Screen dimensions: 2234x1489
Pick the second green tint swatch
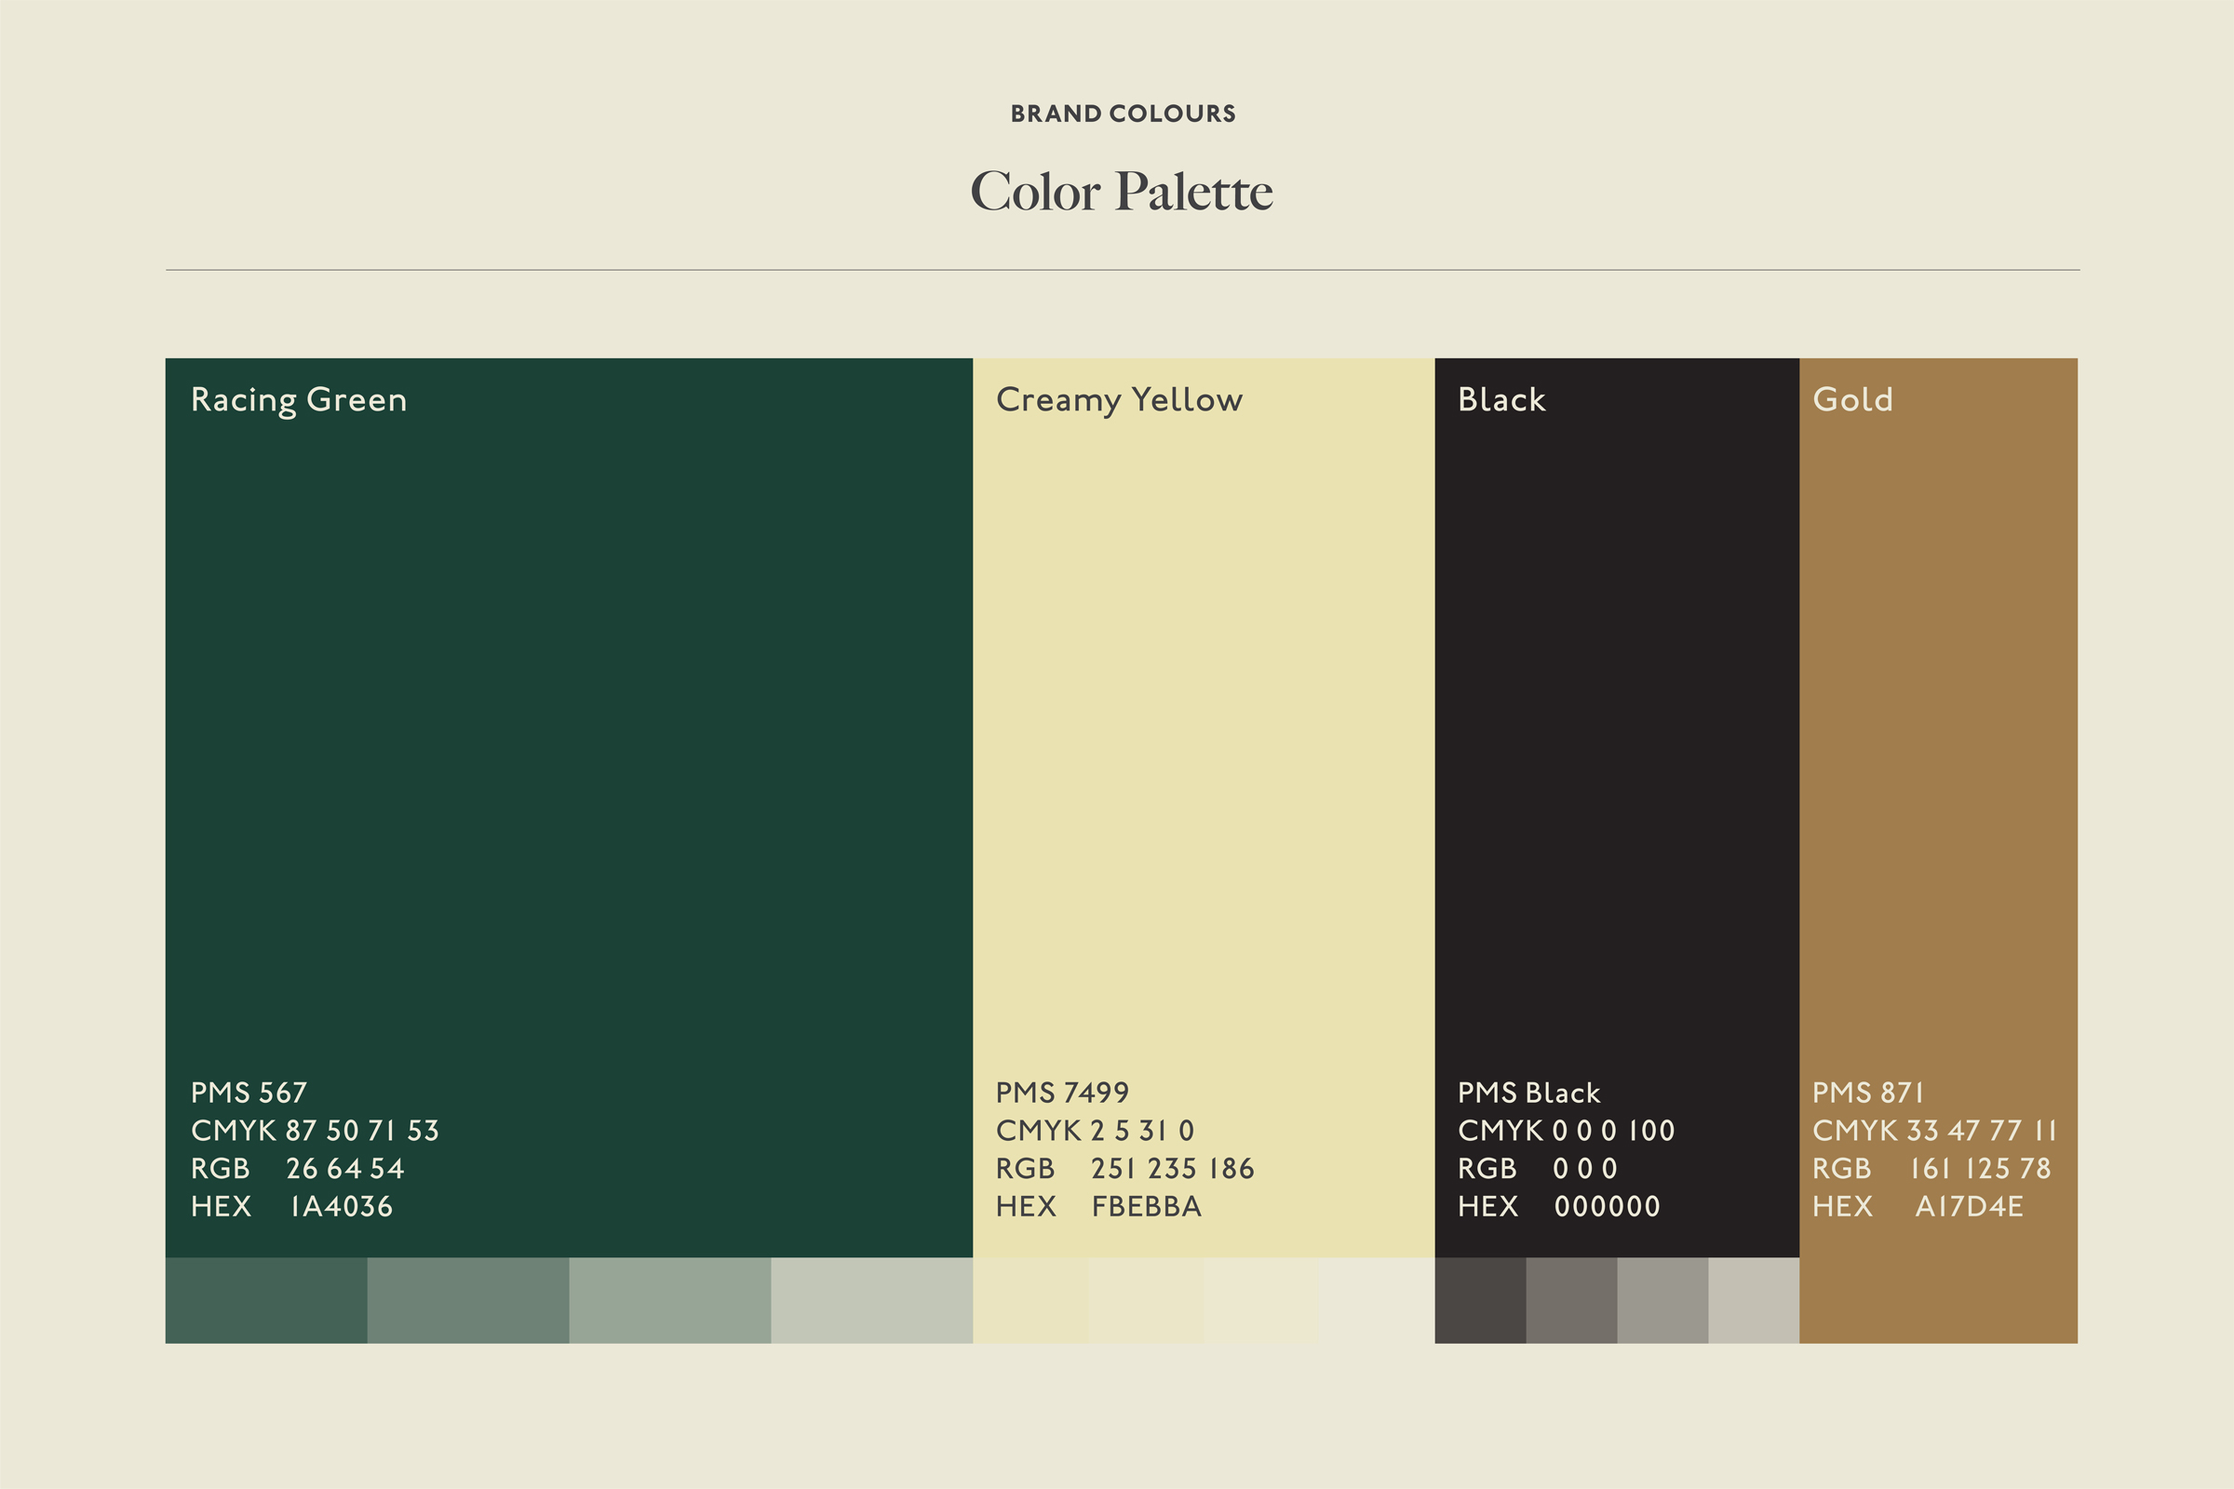point(468,1300)
